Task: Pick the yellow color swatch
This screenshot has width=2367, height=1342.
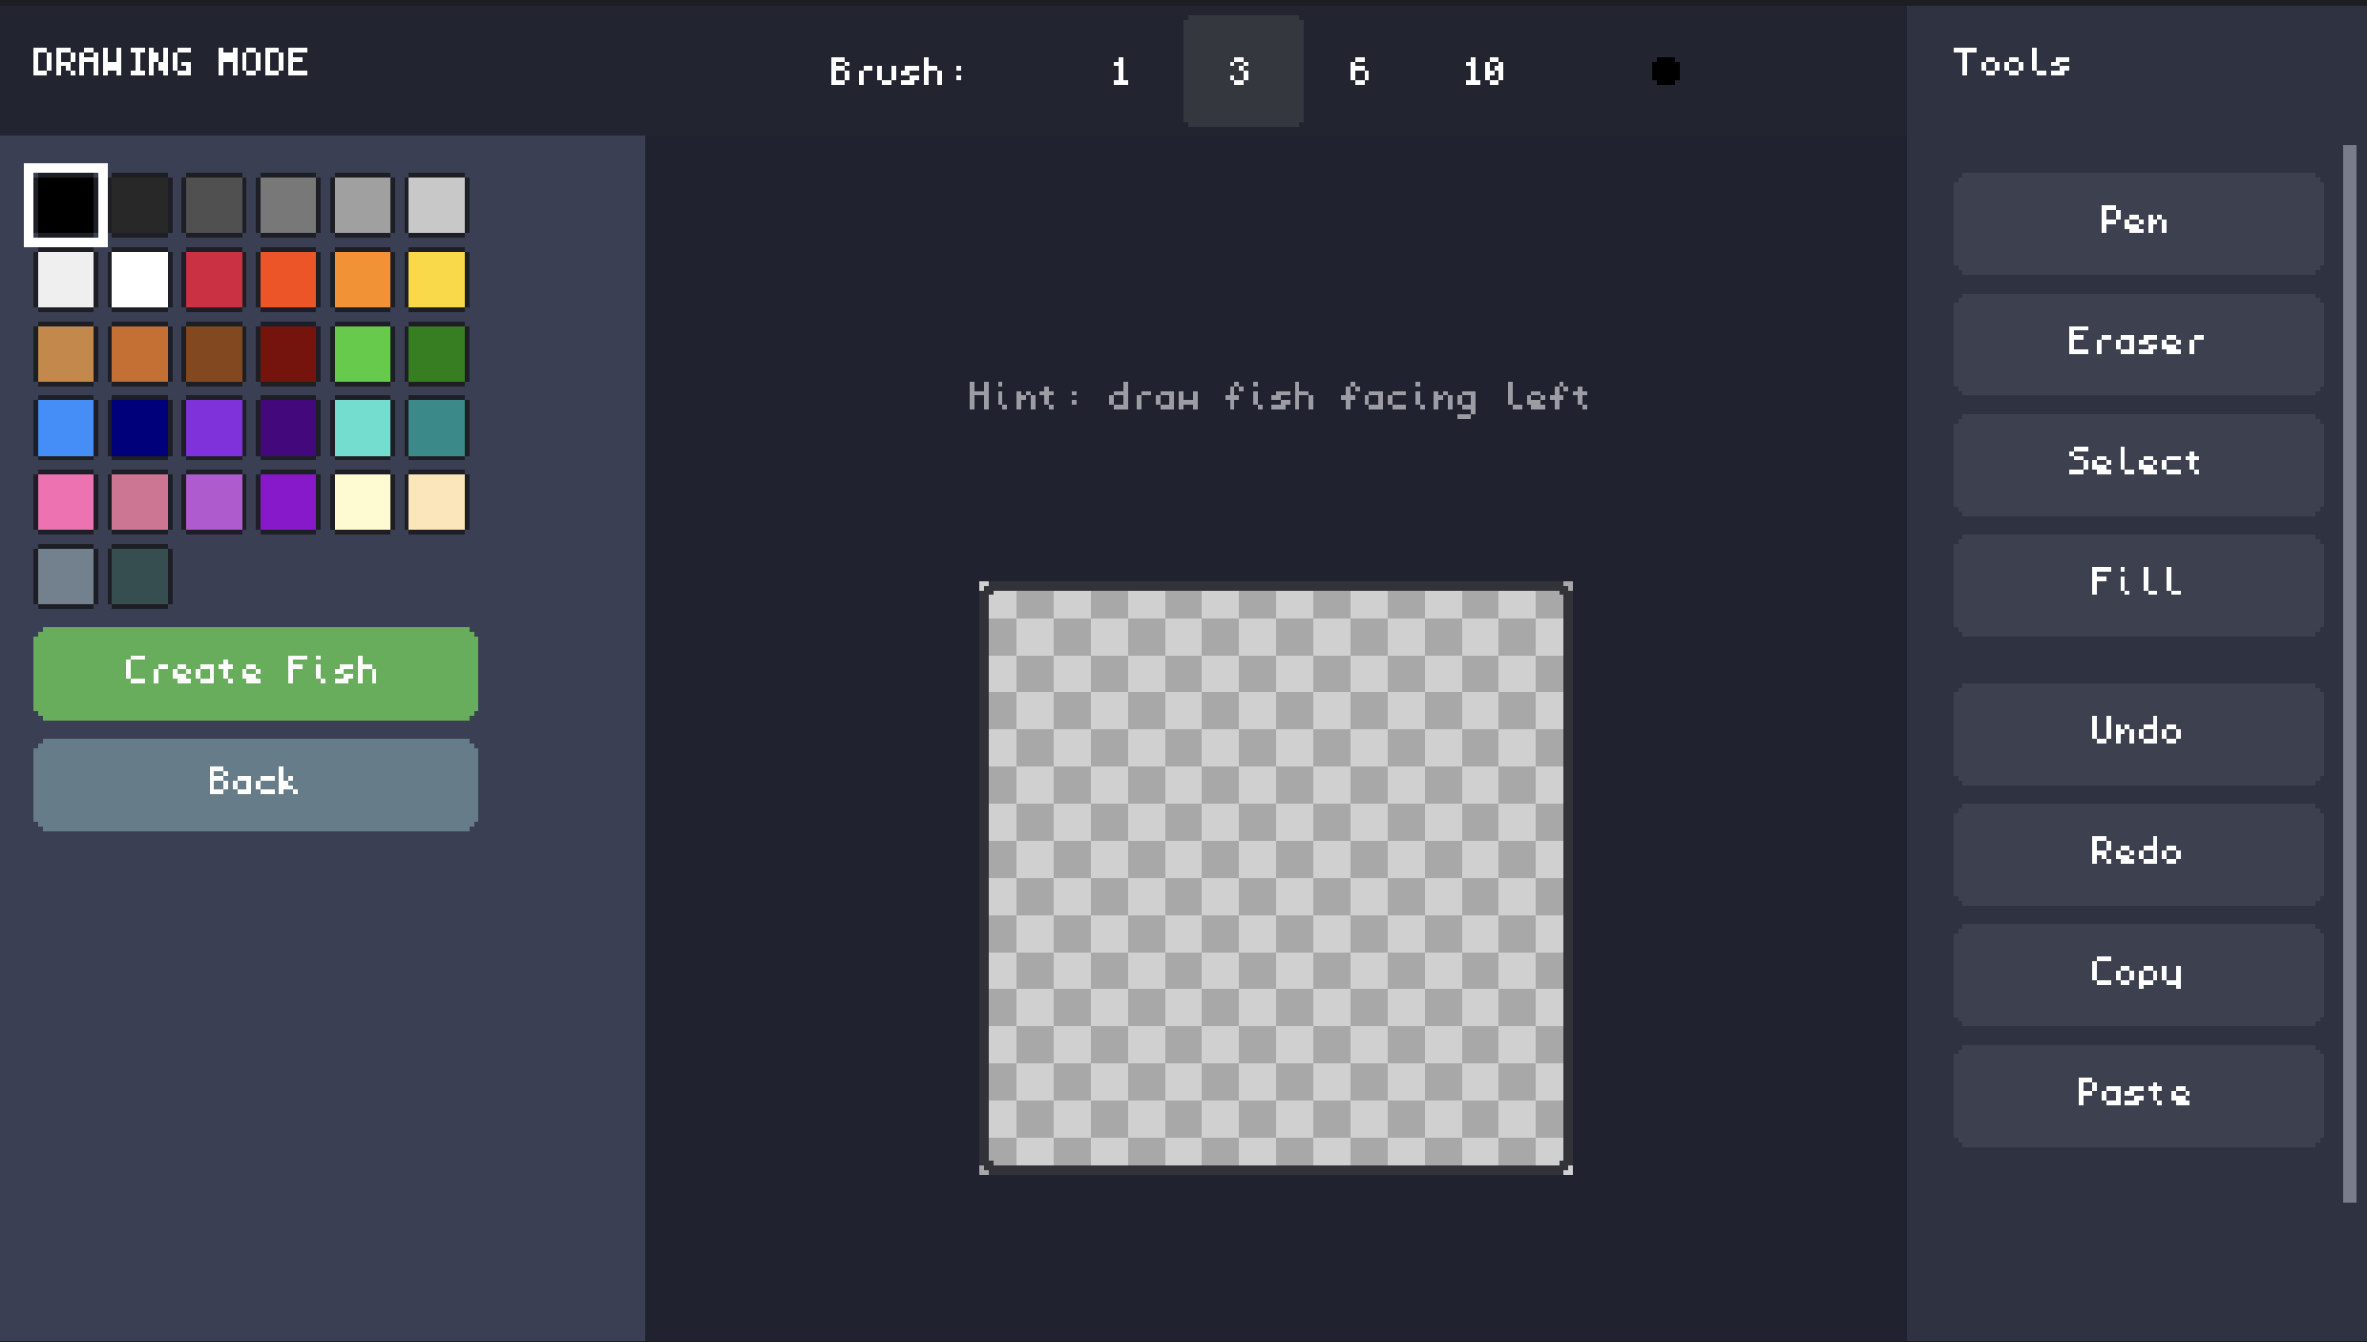Action: pyautogui.click(x=436, y=280)
